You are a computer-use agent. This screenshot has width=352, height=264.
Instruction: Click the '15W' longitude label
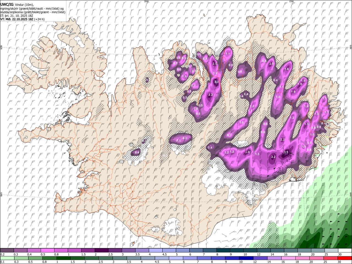point(291,1)
